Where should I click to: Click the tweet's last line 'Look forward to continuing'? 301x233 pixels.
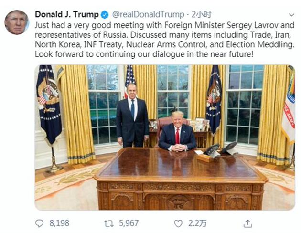click(144, 54)
